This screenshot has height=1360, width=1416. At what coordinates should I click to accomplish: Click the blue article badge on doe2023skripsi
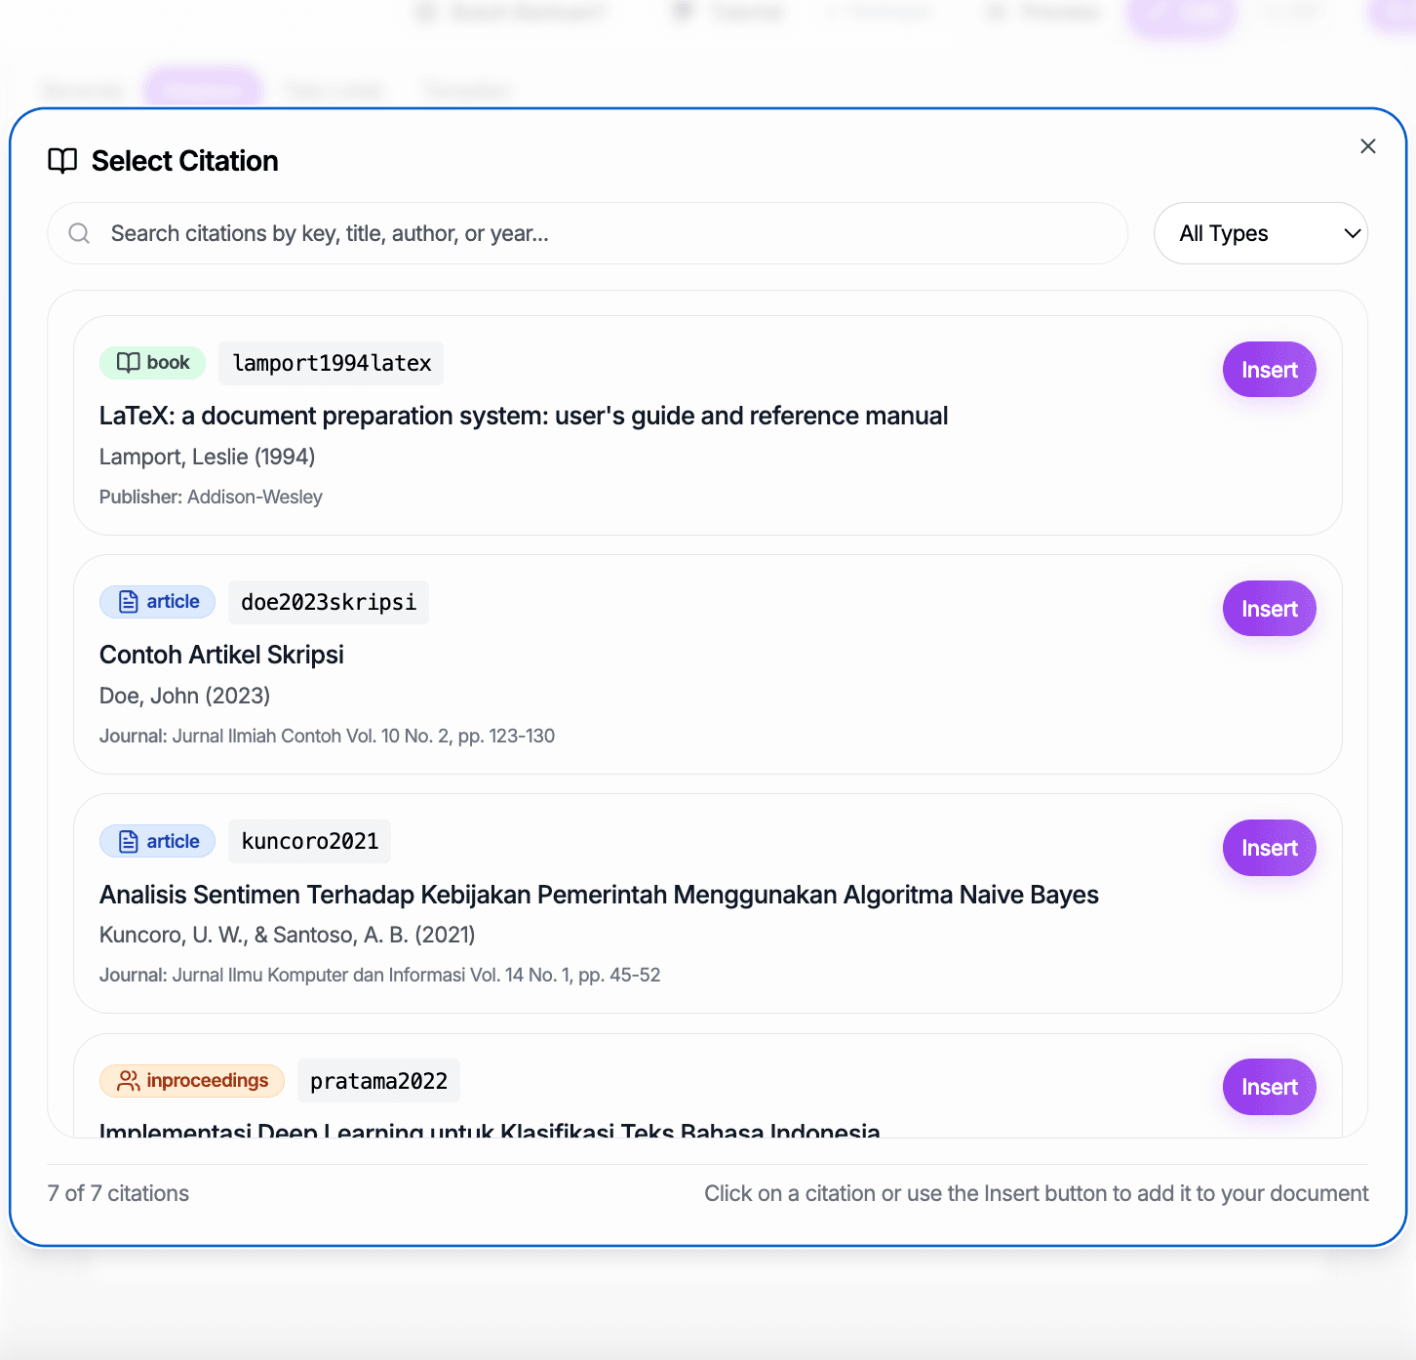pyautogui.click(x=157, y=602)
